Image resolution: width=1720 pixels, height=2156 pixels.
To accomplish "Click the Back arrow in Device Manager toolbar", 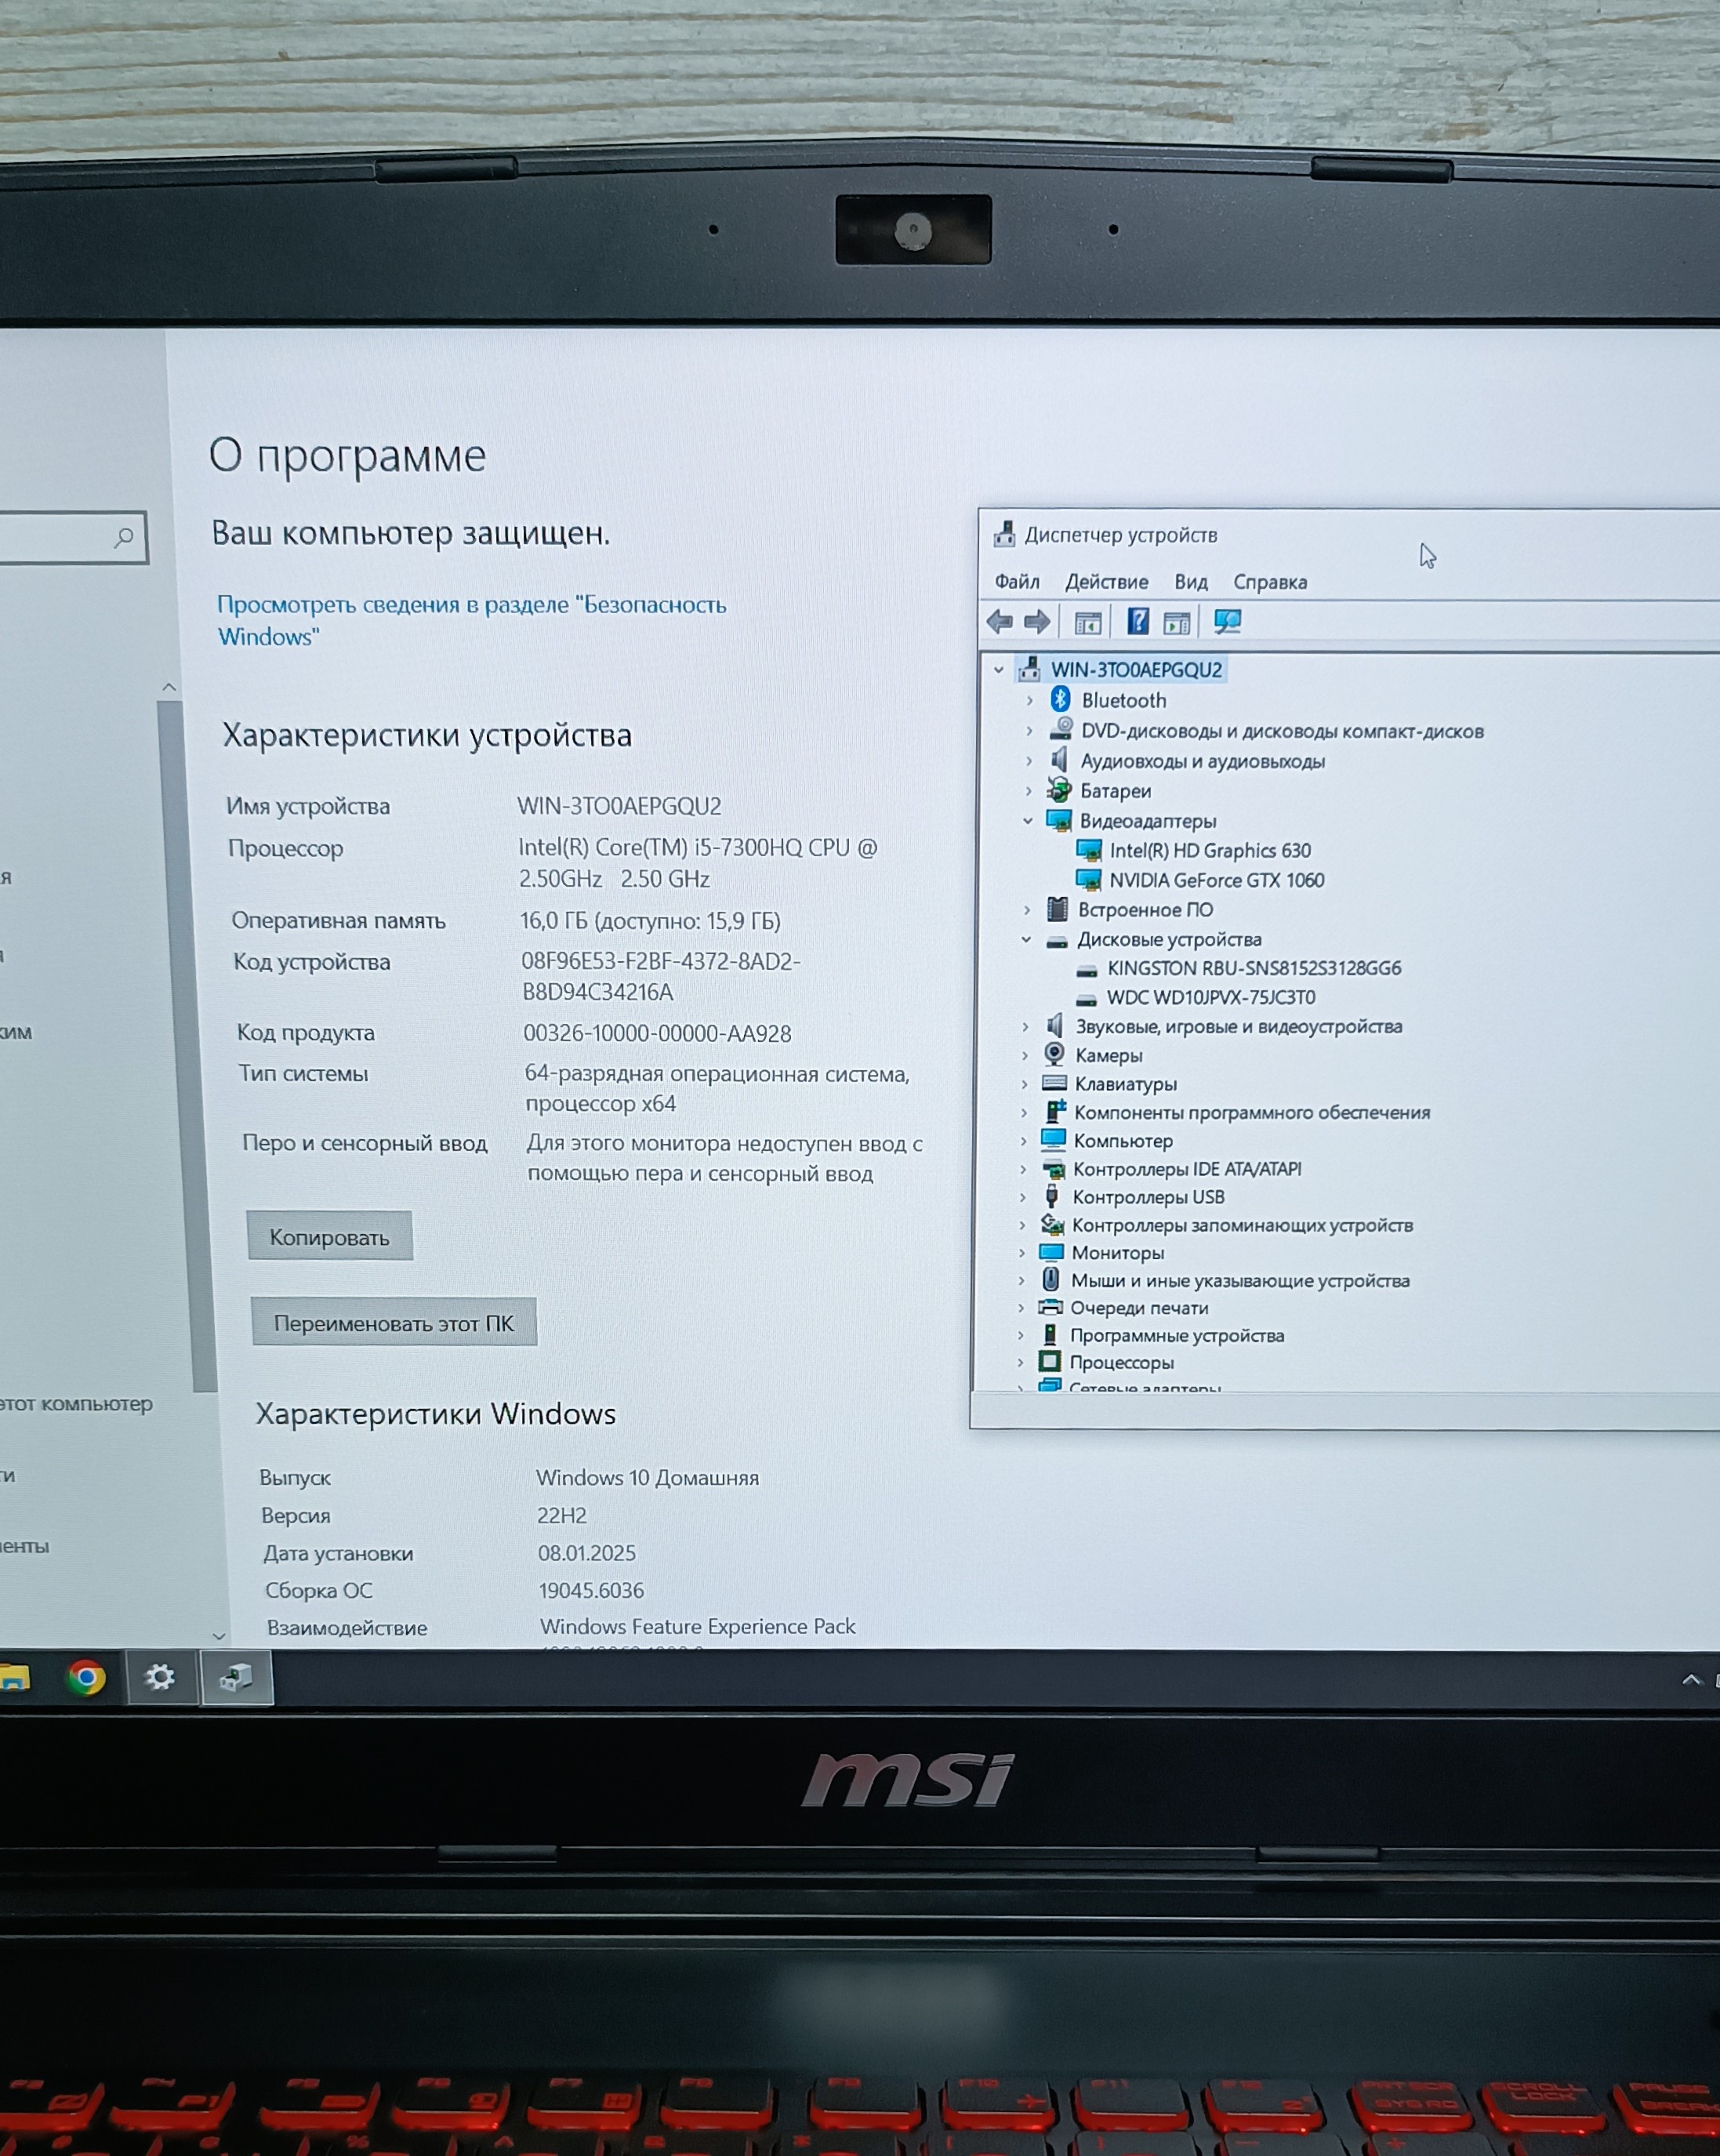I will (999, 622).
